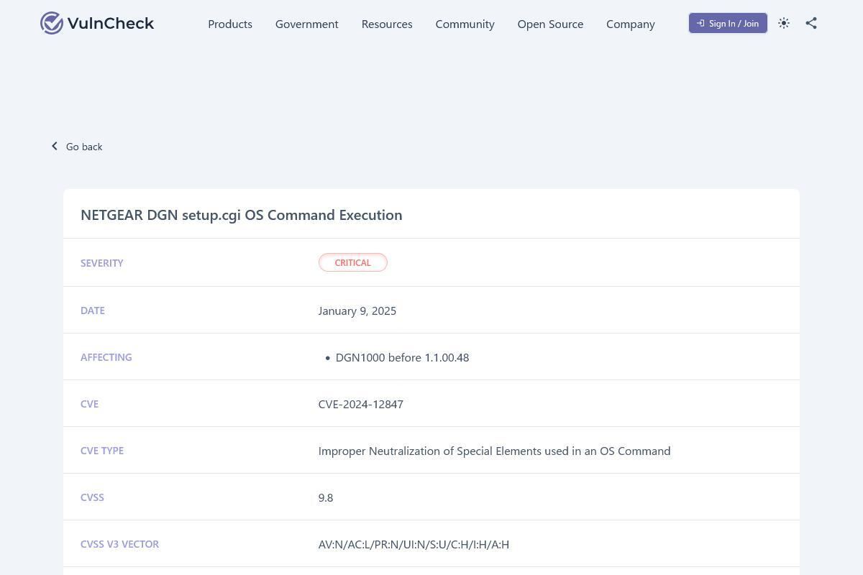Click the CVSS V3 VECTOR row label
Viewport: 863px width, 575px height.
point(120,544)
